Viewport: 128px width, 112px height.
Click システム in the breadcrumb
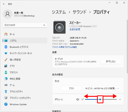click(x=59, y=12)
